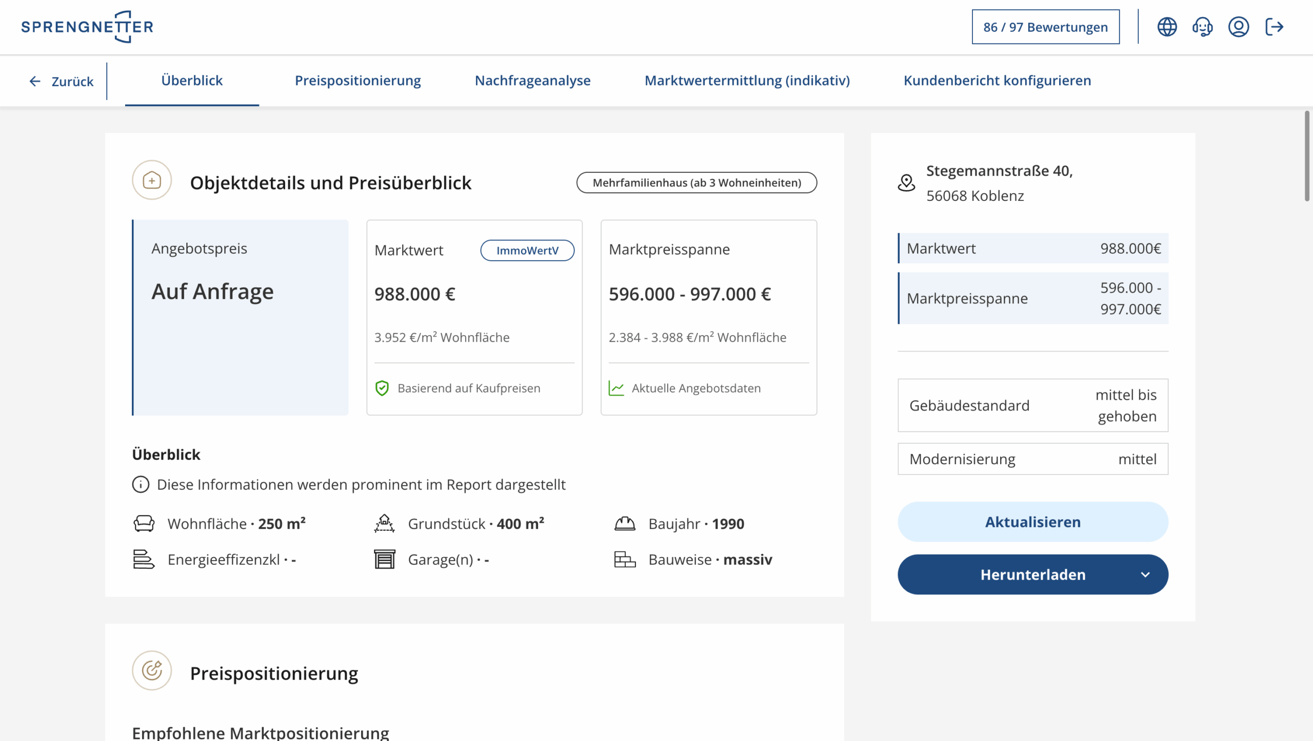Expand the Herunterladen dropdown chevron

(1145, 574)
